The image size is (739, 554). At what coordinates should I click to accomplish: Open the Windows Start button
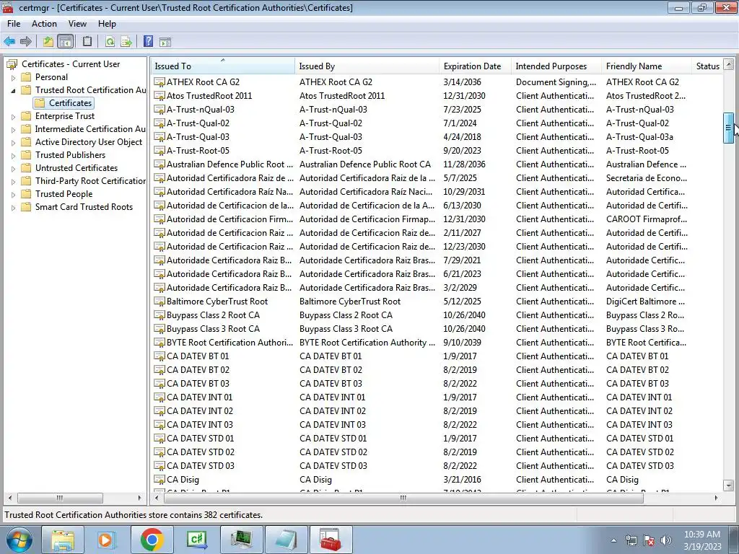[x=19, y=540]
